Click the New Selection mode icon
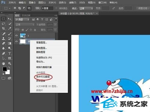 pos(15,8)
